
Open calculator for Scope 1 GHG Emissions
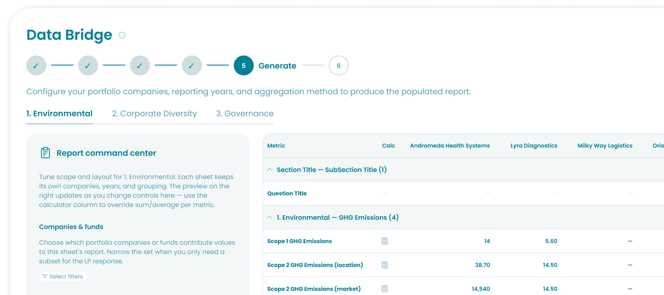385,241
